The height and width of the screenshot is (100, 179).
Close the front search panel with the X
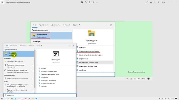click(x=73, y=46)
